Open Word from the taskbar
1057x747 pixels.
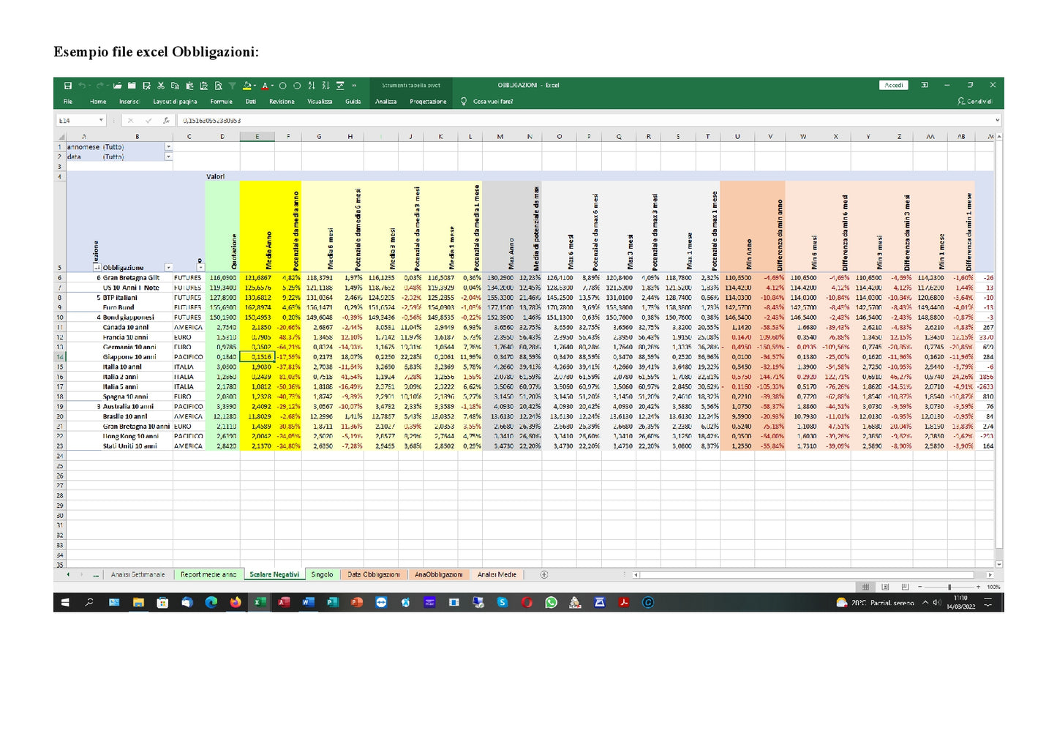point(308,603)
